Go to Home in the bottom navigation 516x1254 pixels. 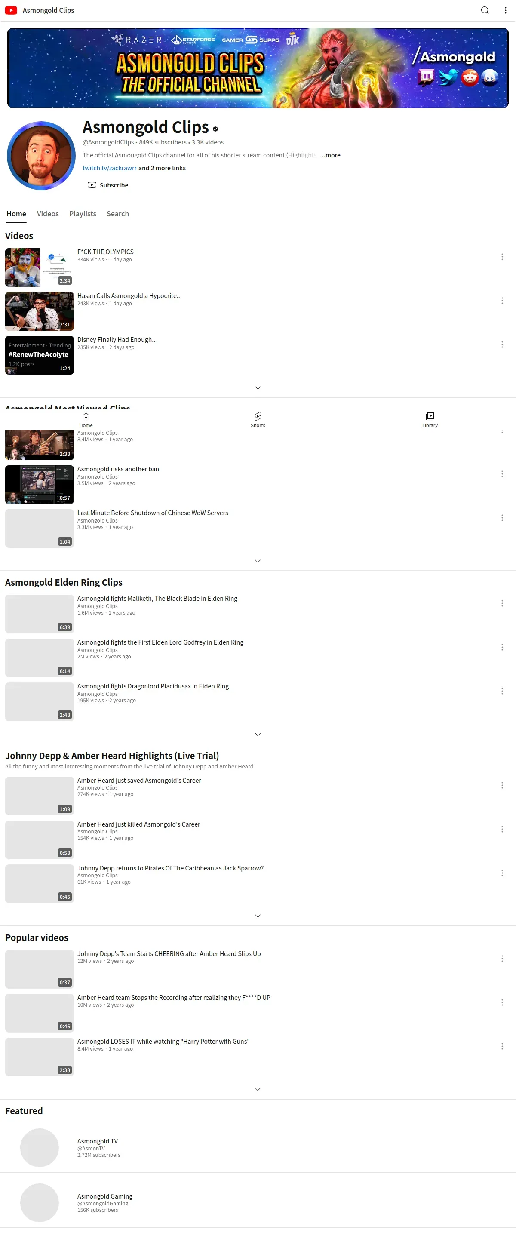[x=86, y=420]
